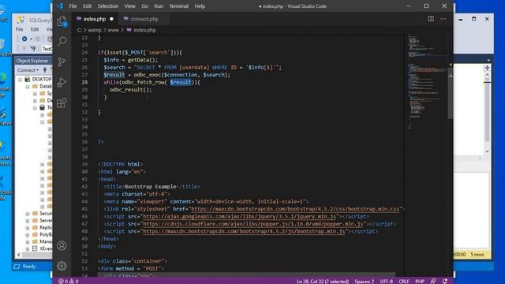The width and height of the screenshot is (505, 284).
Task: Select the index.php editor tab
Action: pyautogui.click(x=95, y=19)
